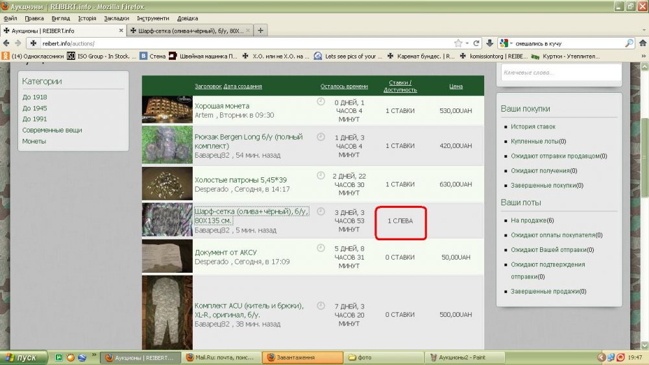649x365 pixels.
Task: Open the Закладки menu
Action: tap(116, 18)
